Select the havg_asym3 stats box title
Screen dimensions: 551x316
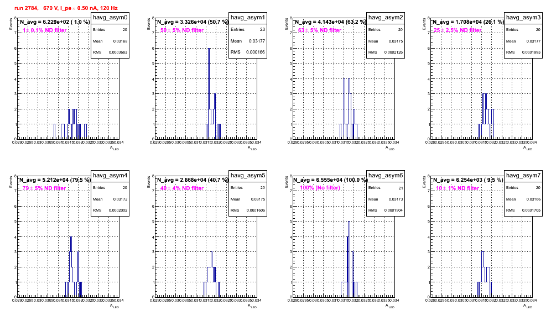pos(523,18)
